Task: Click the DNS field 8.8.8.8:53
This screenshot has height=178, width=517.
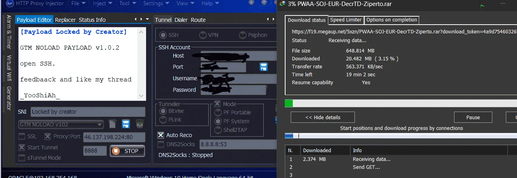Action: 237,145
